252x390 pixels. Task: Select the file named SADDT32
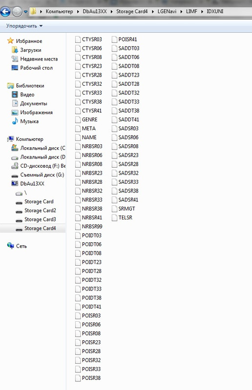point(129,93)
